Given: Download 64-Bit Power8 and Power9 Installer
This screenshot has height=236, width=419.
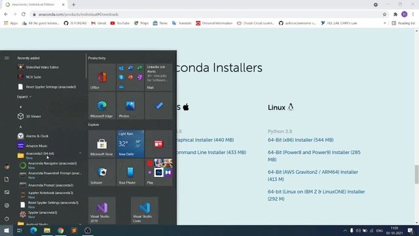Looking at the screenshot, I should (x=314, y=156).
